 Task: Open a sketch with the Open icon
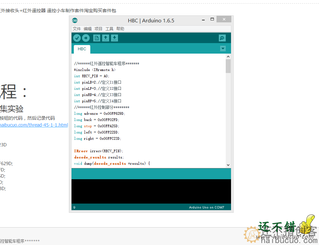tap(105, 38)
